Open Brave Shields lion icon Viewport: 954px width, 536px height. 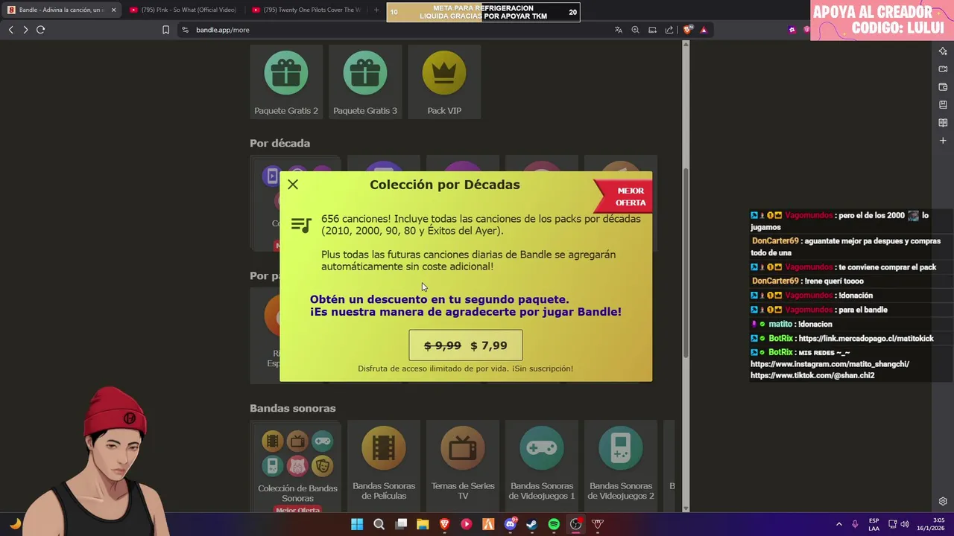[688, 30]
